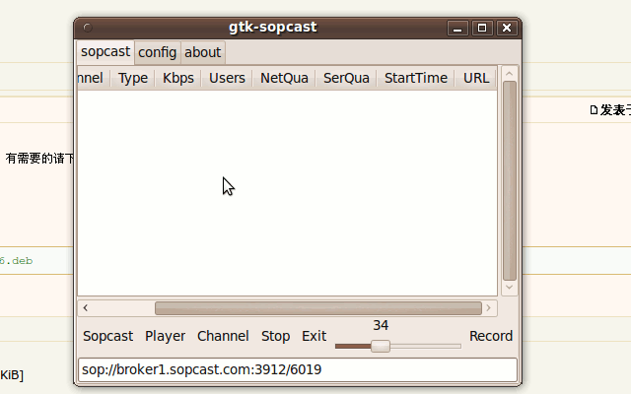Click the vertical scrollbar down arrow
The width and height of the screenshot is (631, 394).
point(509,287)
